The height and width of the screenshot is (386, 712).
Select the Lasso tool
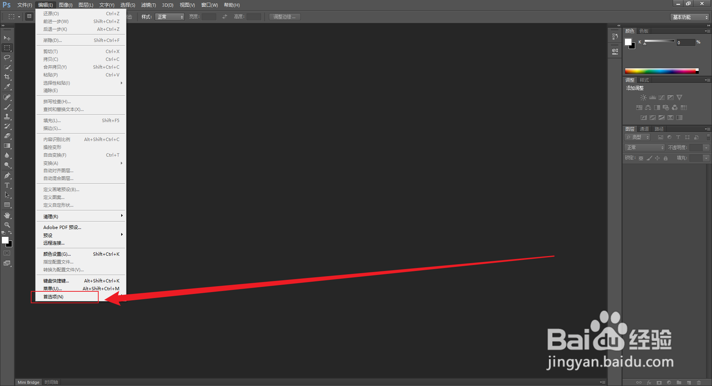point(7,58)
